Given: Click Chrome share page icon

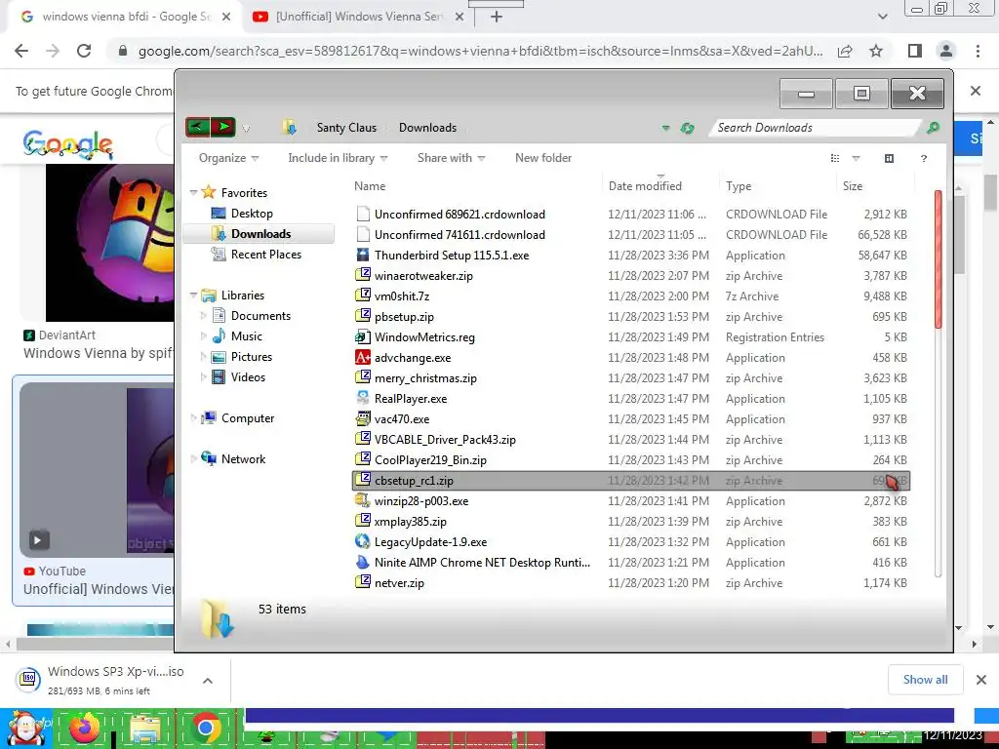Looking at the screenshot, I should pyautogui.click(x=845, y=51).
